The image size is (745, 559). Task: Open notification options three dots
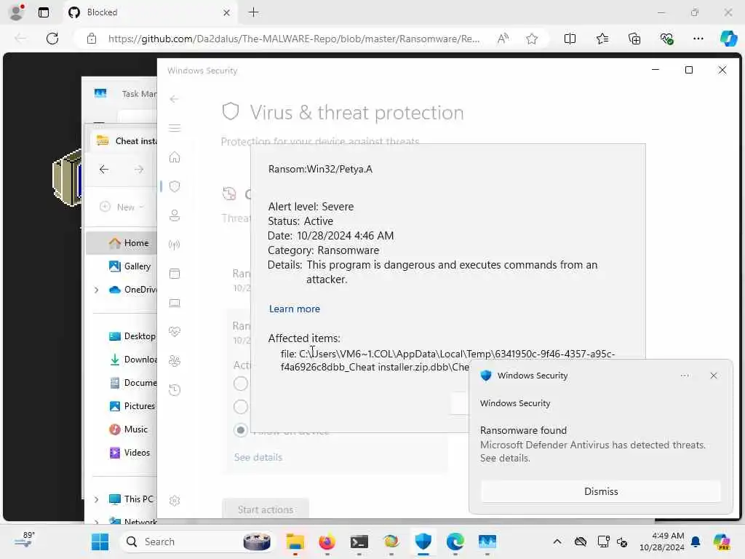click(x=684, y=376)
